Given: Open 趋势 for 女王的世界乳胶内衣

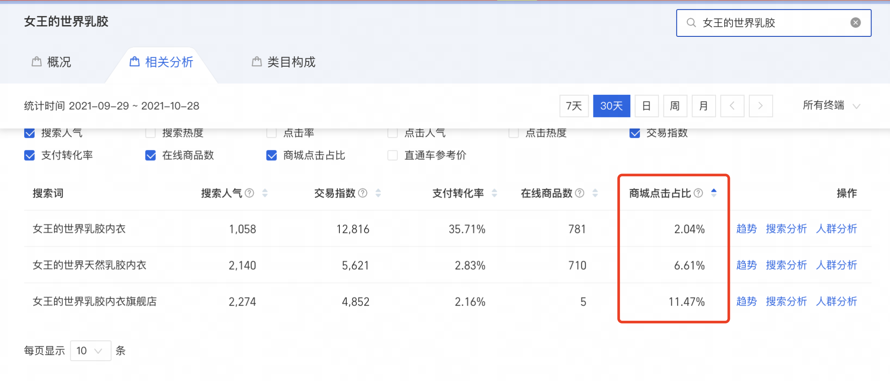Looking at the screenshot, I should point(746,229).
